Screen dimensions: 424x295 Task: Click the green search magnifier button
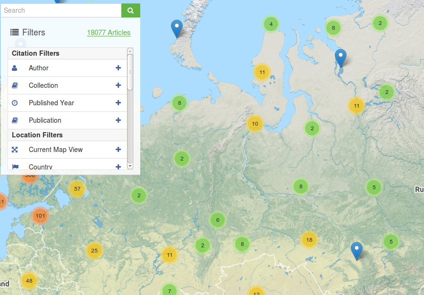point(131,10)
